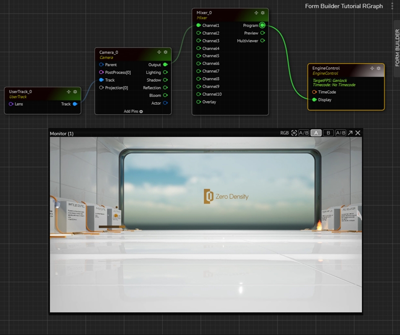Click the move icon on Mixer_0 node

256,12
